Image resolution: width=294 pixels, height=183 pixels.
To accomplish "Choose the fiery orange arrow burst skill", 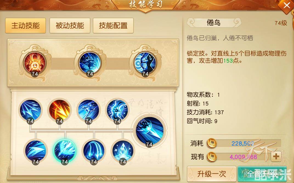I will 60,110.
